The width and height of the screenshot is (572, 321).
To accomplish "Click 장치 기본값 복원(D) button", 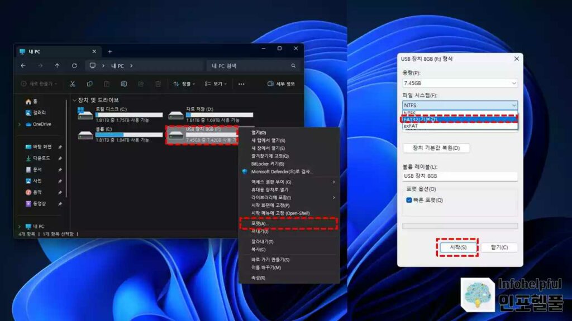I will pos(436,148).
